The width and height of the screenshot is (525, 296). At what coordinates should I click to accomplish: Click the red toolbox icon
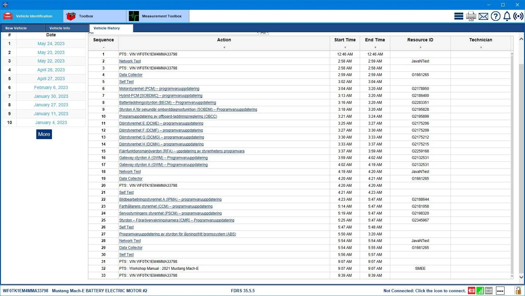click(x=71, y=16)
